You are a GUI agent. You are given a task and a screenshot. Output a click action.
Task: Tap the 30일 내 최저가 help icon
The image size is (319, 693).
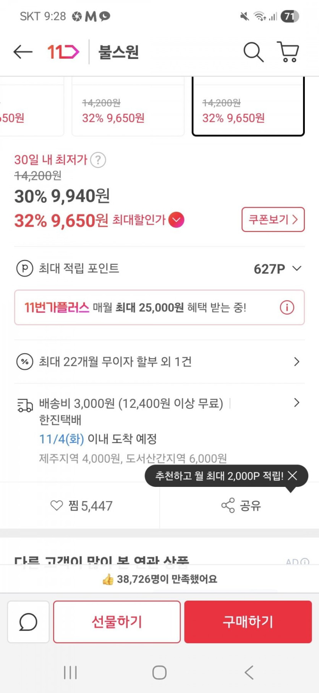click(x=98, y=160)
